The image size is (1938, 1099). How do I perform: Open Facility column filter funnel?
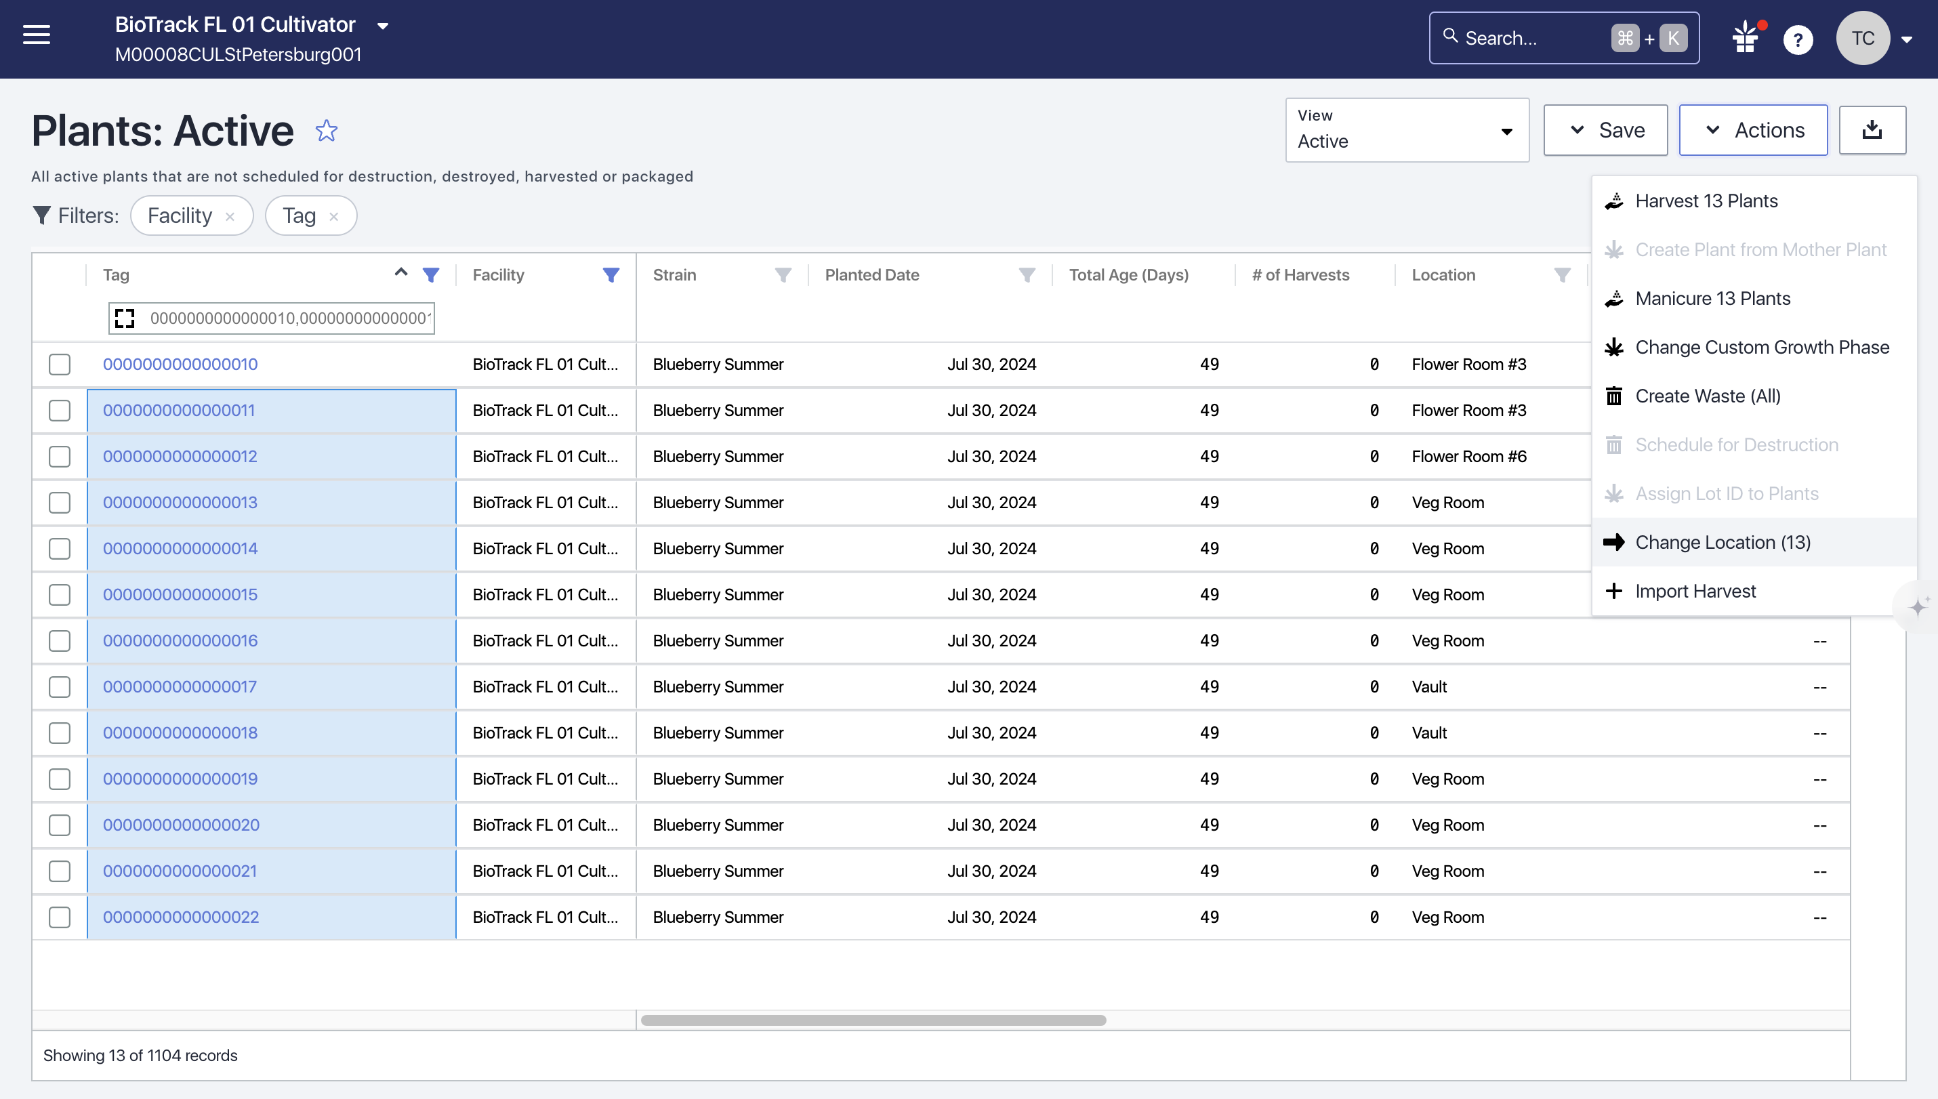(611, 275)
